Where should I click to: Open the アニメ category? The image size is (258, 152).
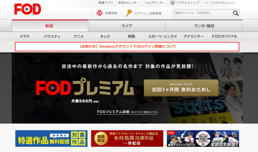78,36
